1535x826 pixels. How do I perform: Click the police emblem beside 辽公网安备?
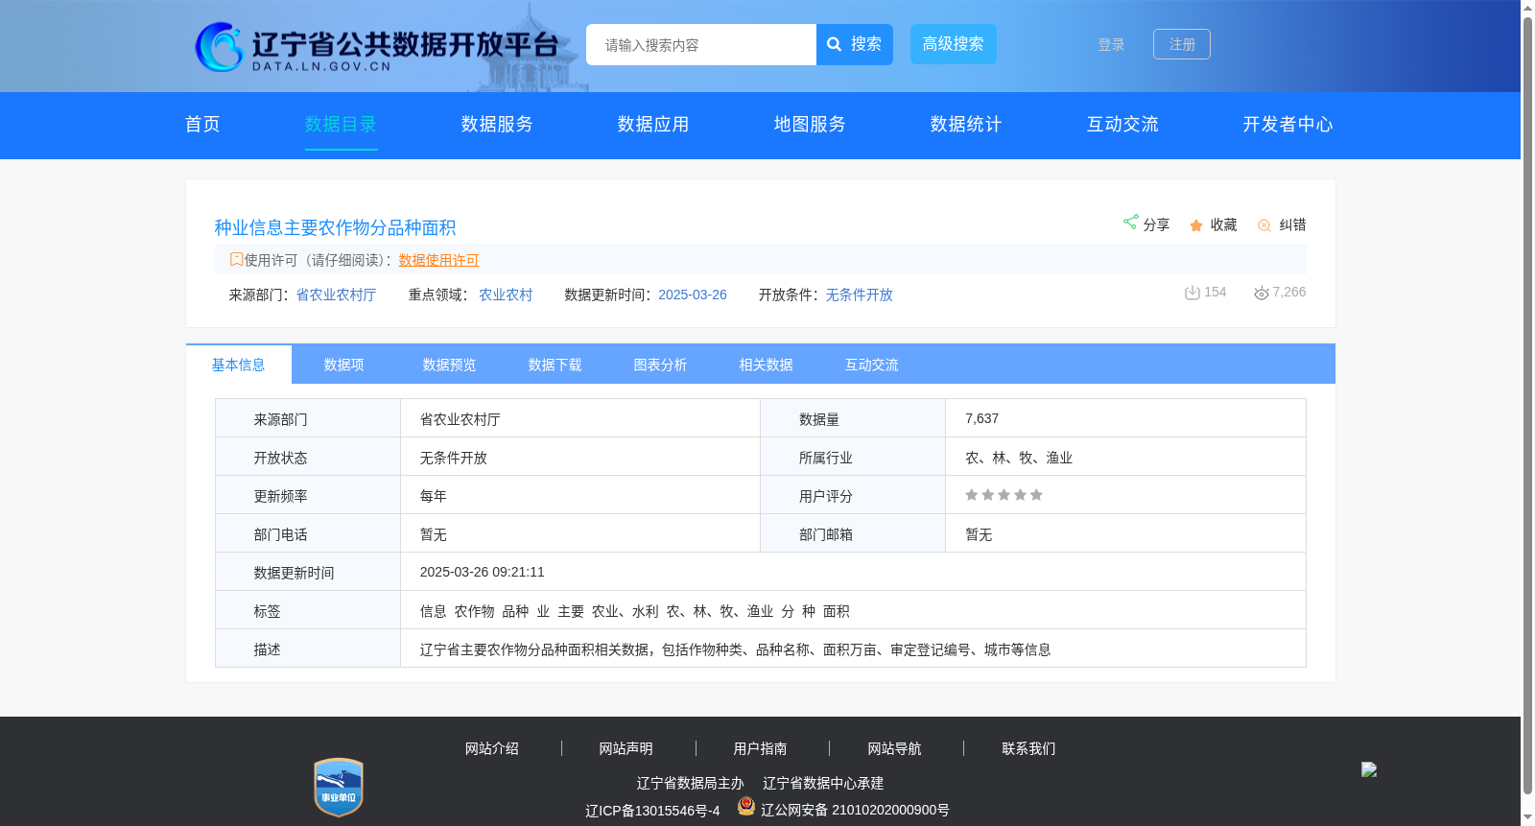(x=746, y=806)
